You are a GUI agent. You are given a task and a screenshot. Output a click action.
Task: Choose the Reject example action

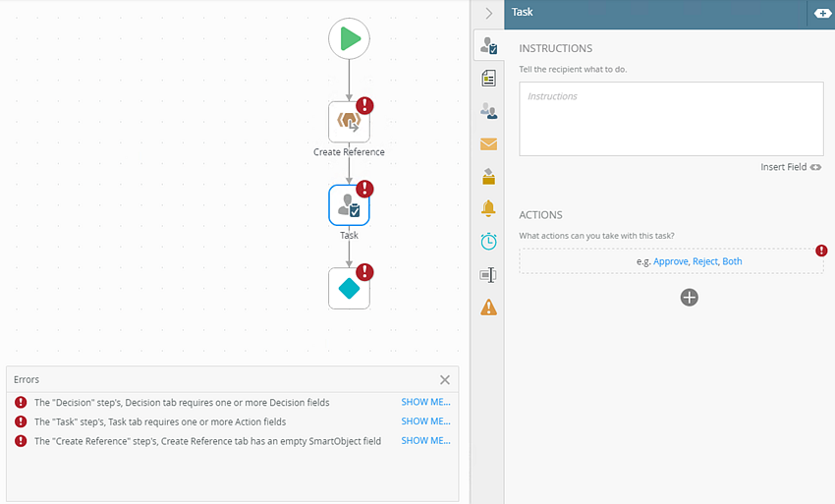(x=705, y=261)
